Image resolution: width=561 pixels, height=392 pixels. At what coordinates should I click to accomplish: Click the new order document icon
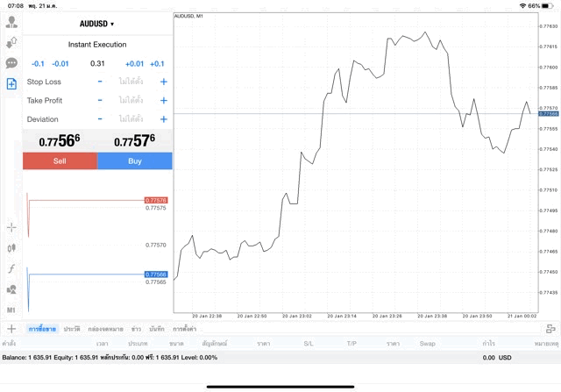pyautogui.click(x=11, y=84)
